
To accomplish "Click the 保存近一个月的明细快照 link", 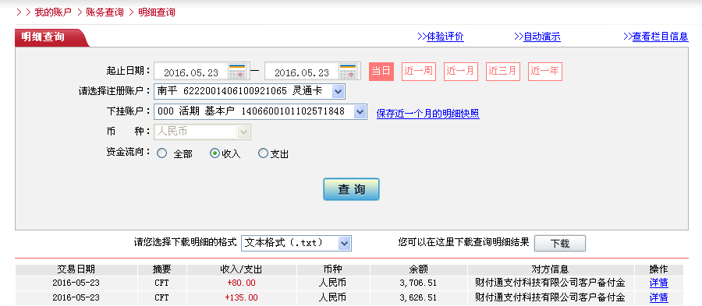I will [x=428, y=114].
